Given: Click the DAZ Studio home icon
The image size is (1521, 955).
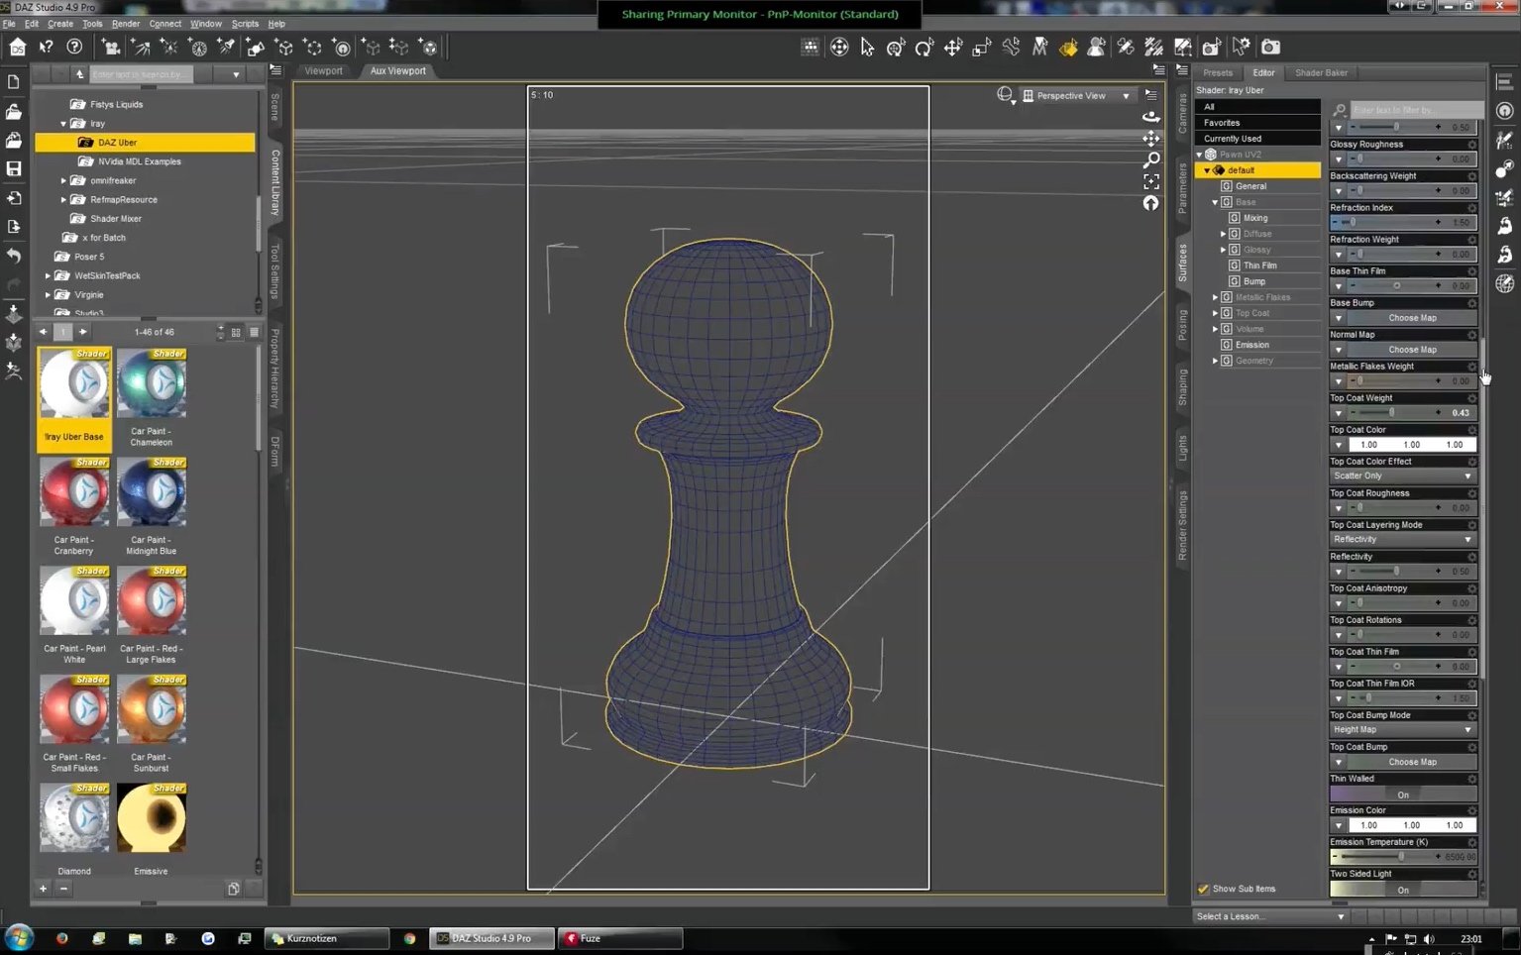Looking at the screenshot, I should 18,47.
